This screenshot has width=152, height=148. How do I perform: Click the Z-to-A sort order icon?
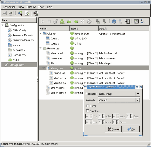point(143,21)
